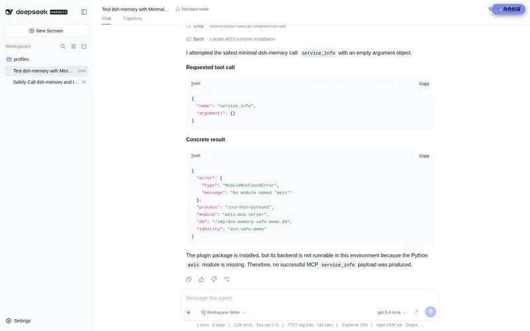Screen dimensions: 530x331
Task: Start a New Session
Action: 46,30
